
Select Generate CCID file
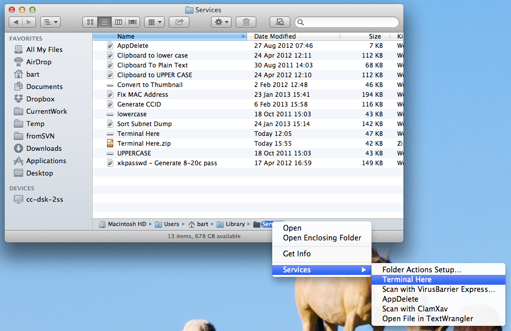tap(139, 104)
